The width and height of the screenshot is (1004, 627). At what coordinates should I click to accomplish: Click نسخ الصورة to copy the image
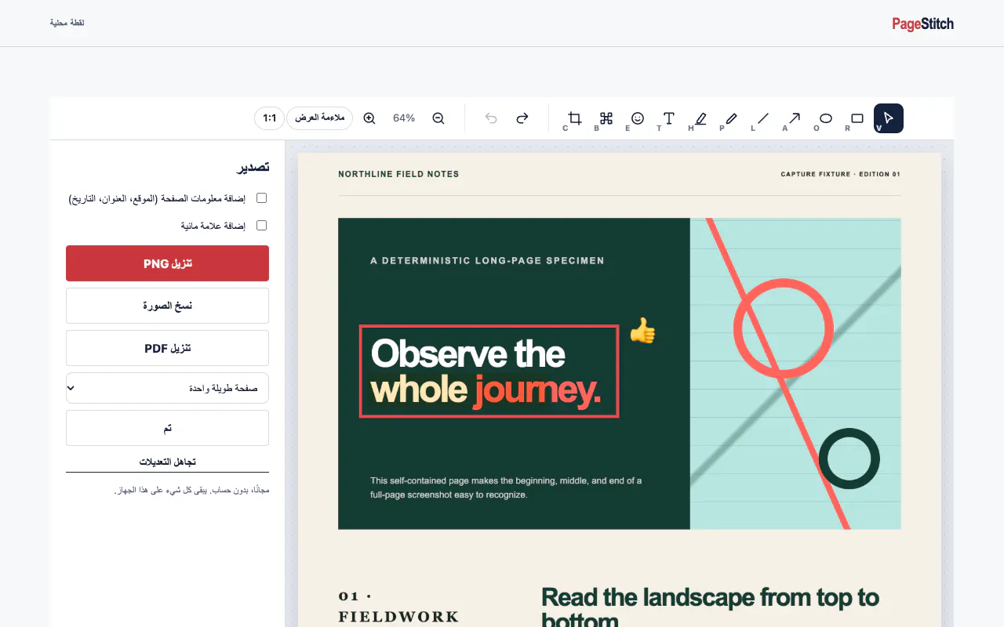pyautogui.click(x=167, y=306)
